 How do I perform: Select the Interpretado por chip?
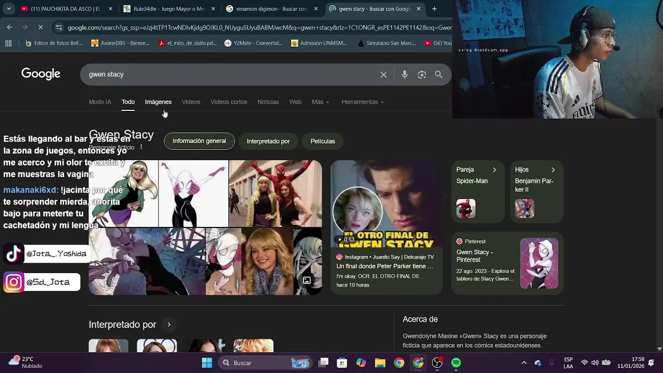(x=268, y=141)
